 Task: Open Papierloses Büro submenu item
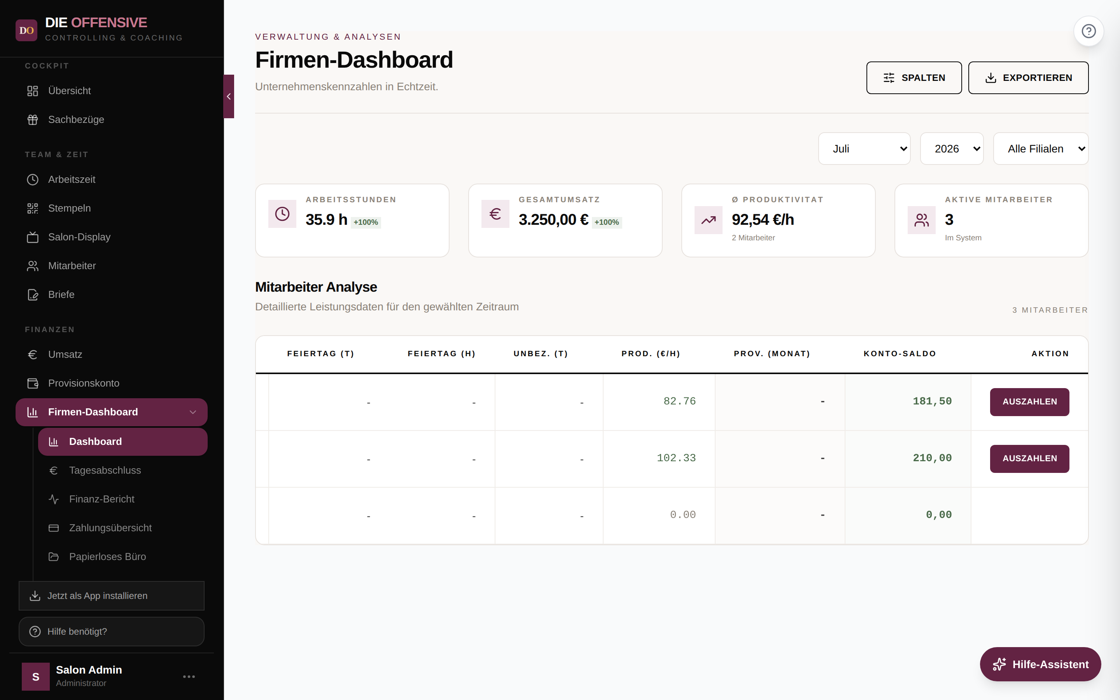[x=122, y=556]
